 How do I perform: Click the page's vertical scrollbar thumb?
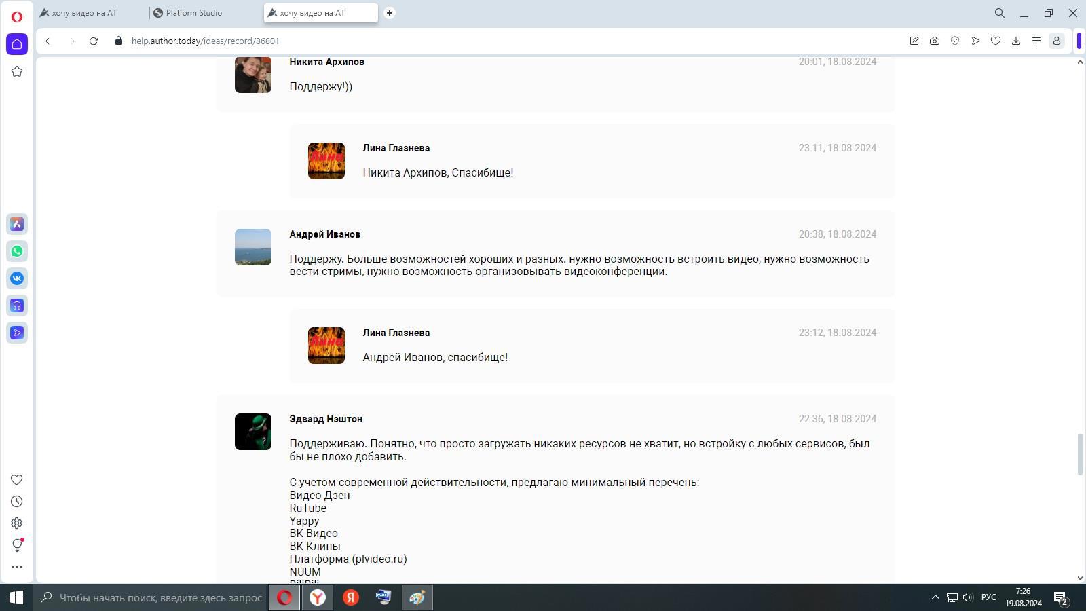[x=1080, y=453]
